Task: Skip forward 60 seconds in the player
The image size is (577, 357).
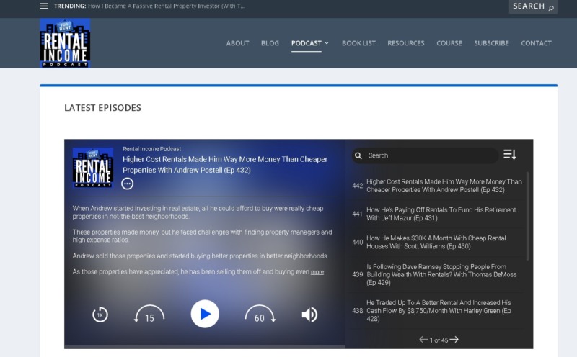Action: point(260,314)
